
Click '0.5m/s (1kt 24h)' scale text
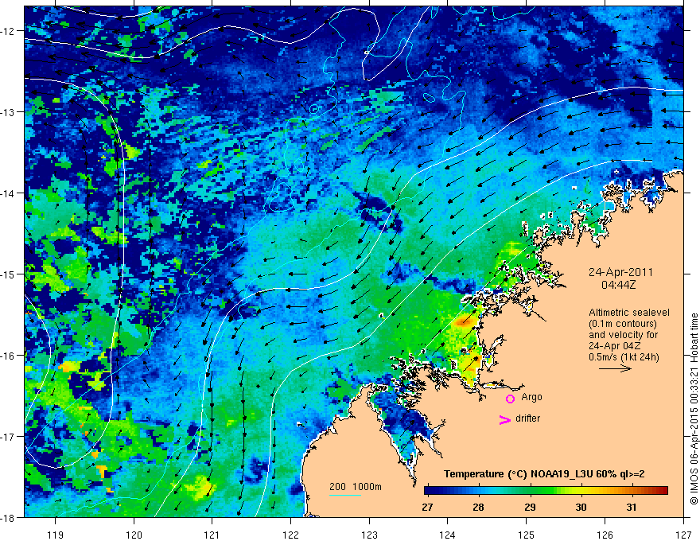pyautogui.click(x=624, y=356)
